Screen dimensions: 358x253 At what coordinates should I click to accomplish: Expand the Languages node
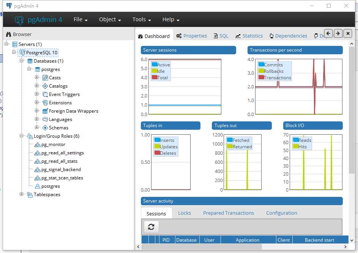coord(36,119)
